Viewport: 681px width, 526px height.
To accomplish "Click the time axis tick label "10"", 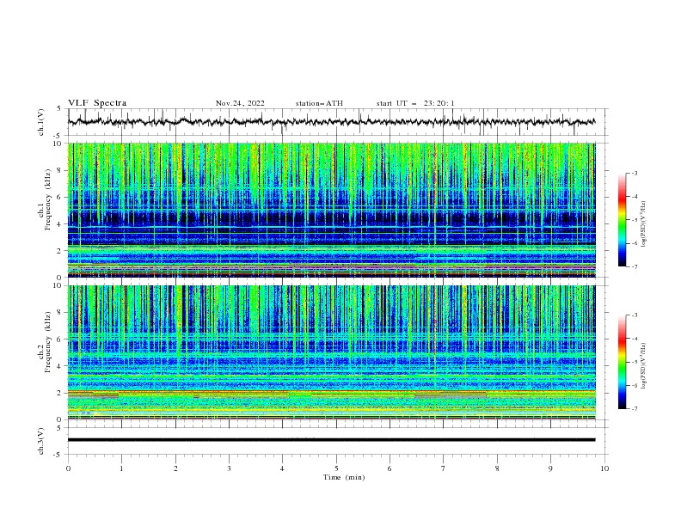I will point(604,468).
